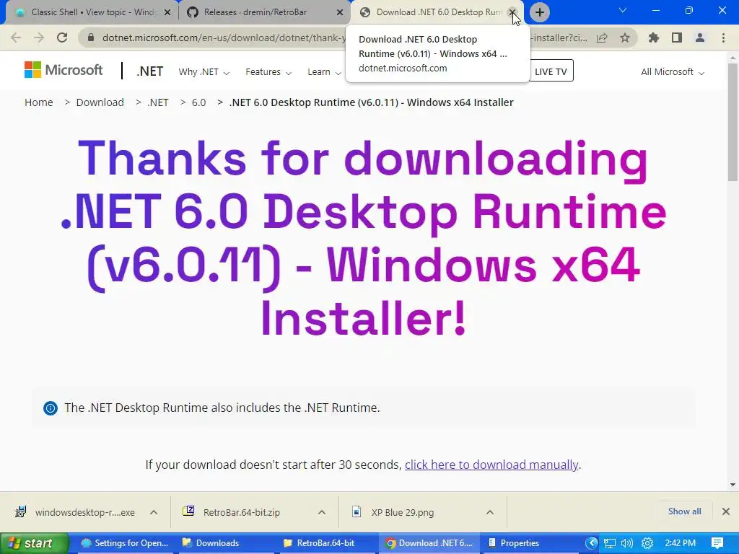Open the tab search chevron in title bar
Viewport: 739px width, 554px height.
coord(623,10)
